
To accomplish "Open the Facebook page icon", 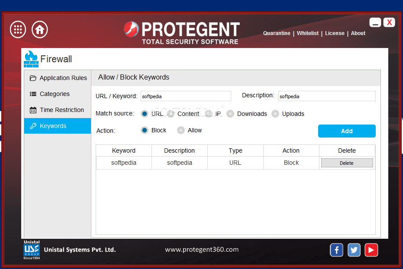I will pos(337,250).
